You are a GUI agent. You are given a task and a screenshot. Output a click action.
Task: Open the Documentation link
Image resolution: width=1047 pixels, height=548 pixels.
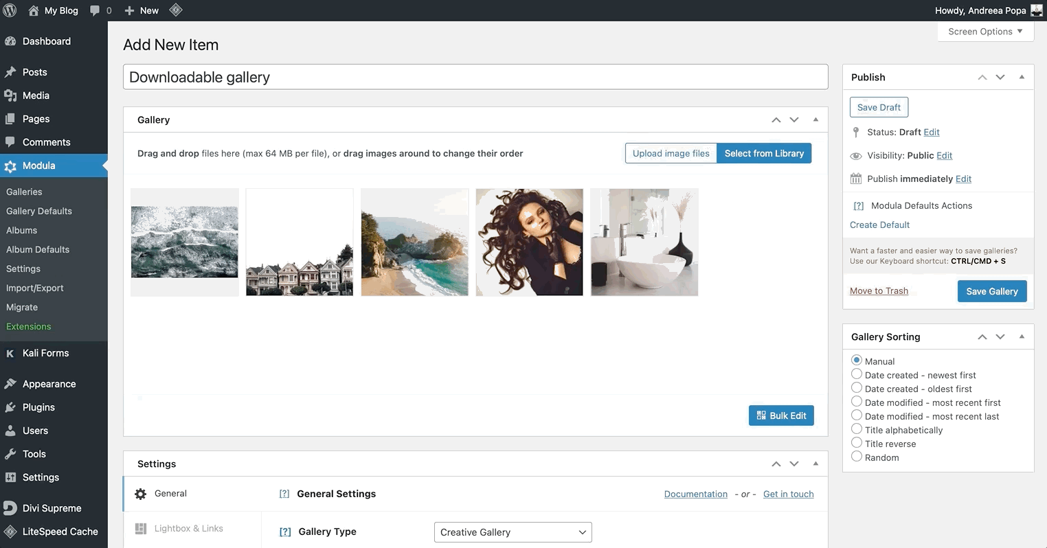pyautogui.click(x=695, y=494)
